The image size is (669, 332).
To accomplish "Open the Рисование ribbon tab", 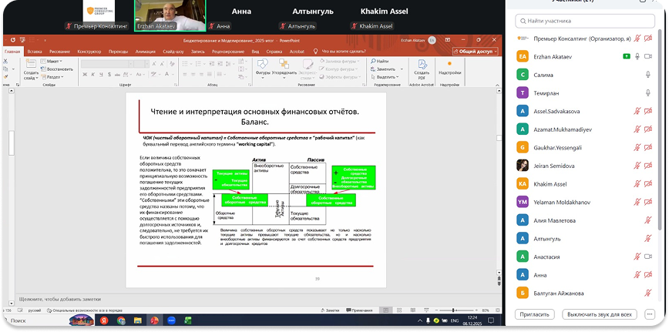I will [x=59, y=51].
